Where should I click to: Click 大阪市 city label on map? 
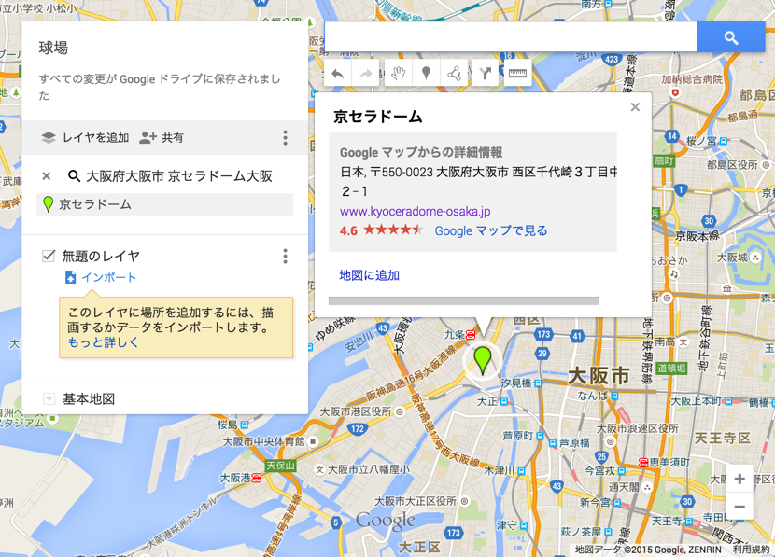point(599,376)
